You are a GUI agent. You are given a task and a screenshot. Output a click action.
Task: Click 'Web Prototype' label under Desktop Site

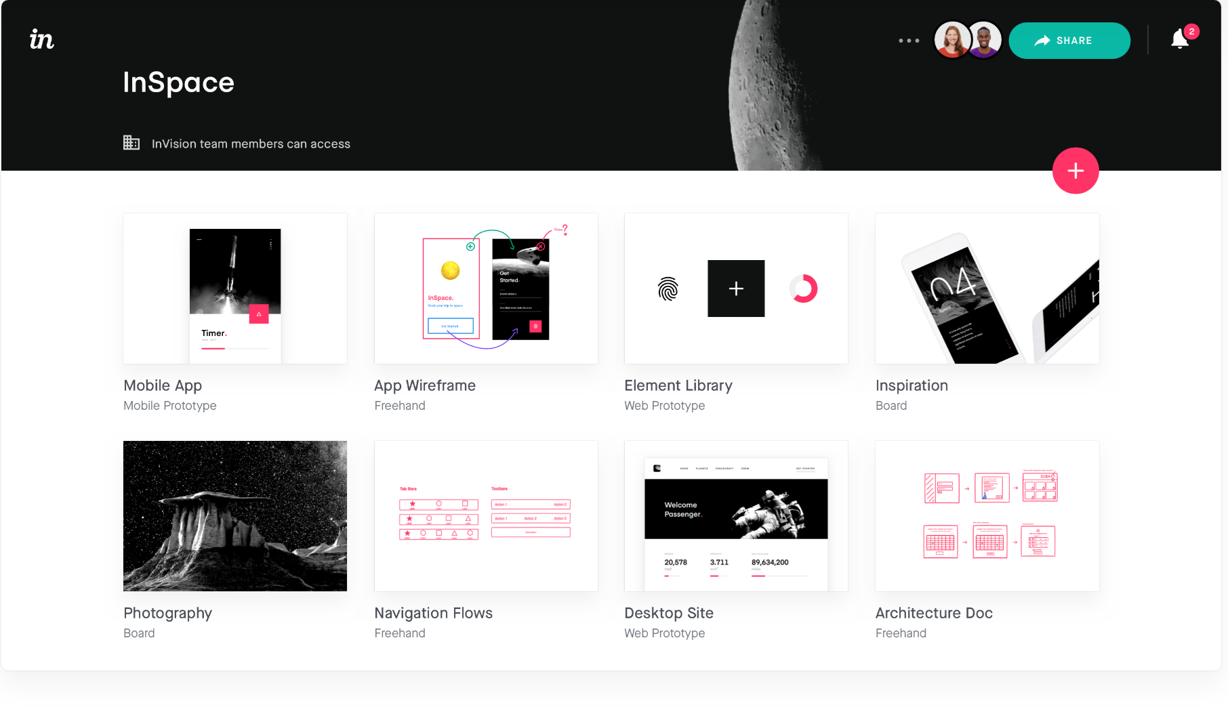click(x=665, y=633)
